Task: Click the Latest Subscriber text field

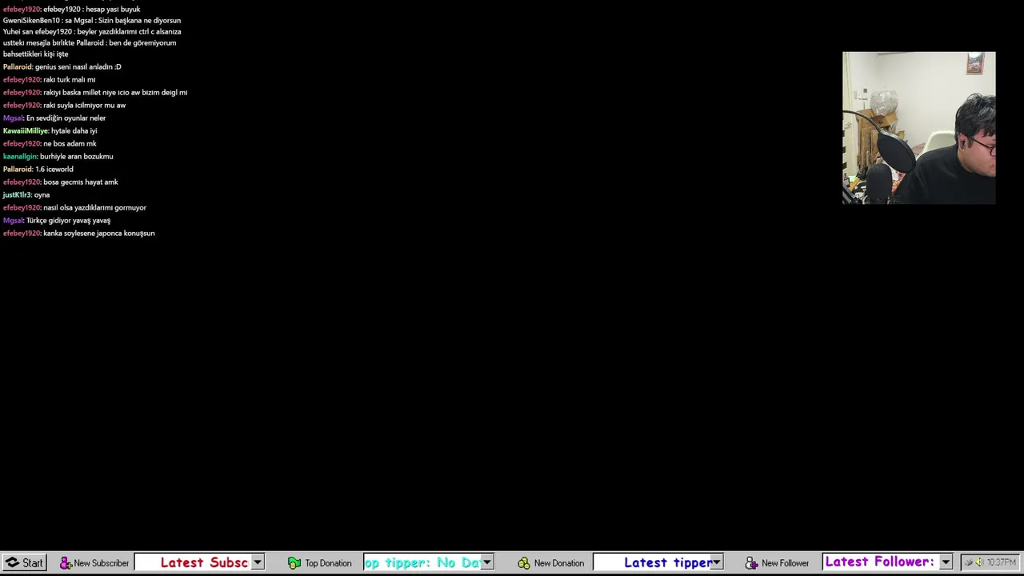Action: [193, 562]
